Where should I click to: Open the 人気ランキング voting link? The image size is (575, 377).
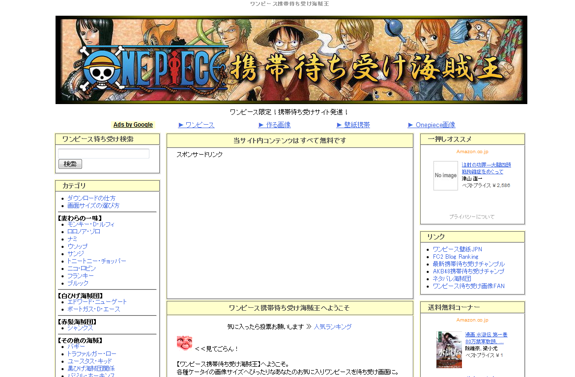(x=333, y=326)
